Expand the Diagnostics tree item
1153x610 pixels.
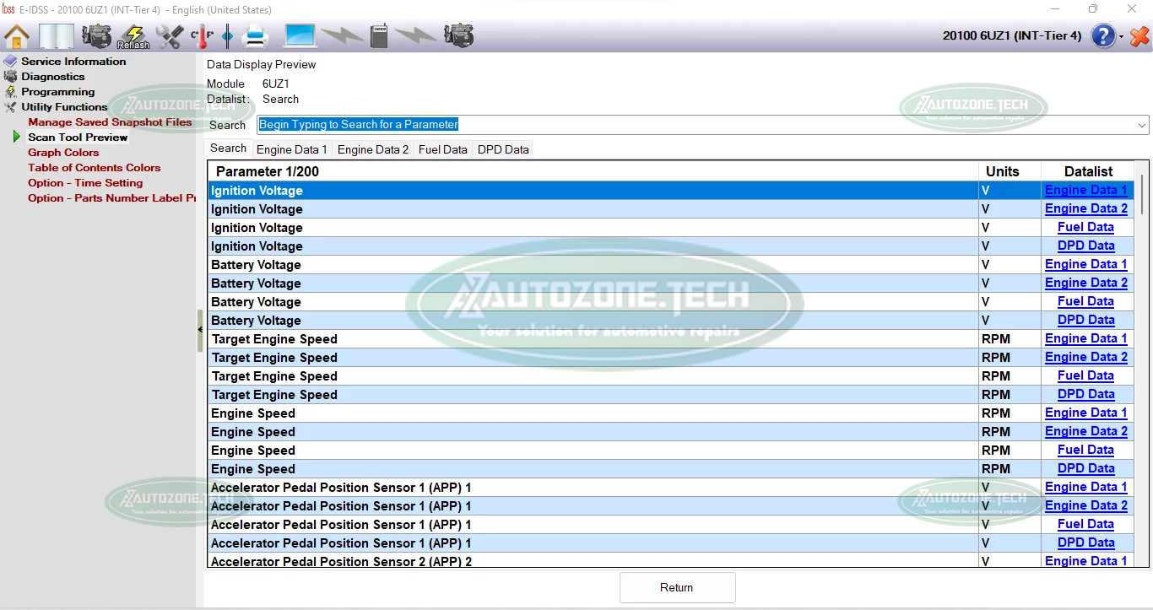tap(52, 77)
